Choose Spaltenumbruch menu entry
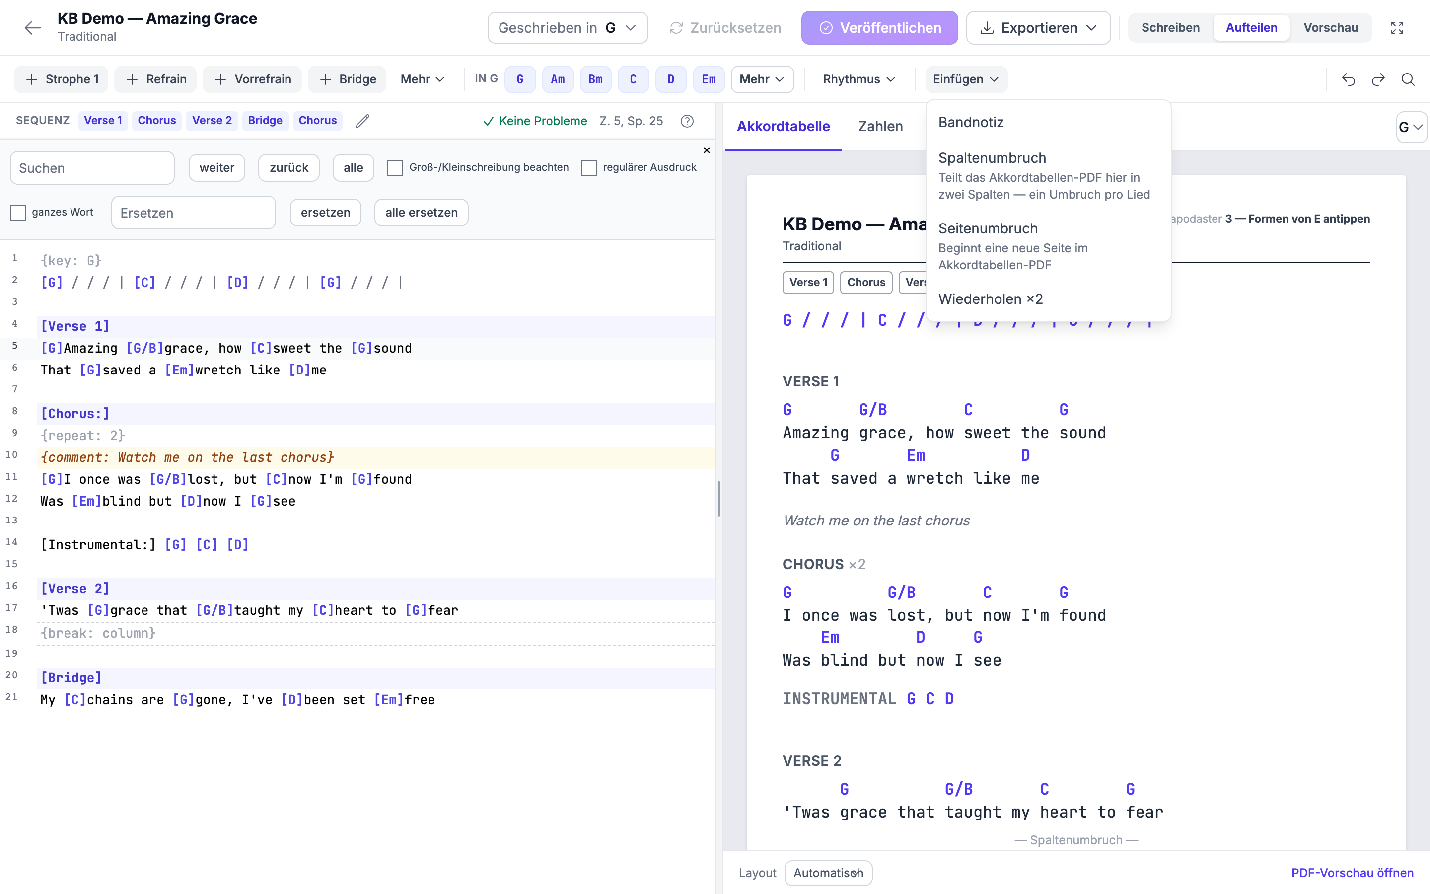The image size is (1430, 894). (x=1048, y=176)
